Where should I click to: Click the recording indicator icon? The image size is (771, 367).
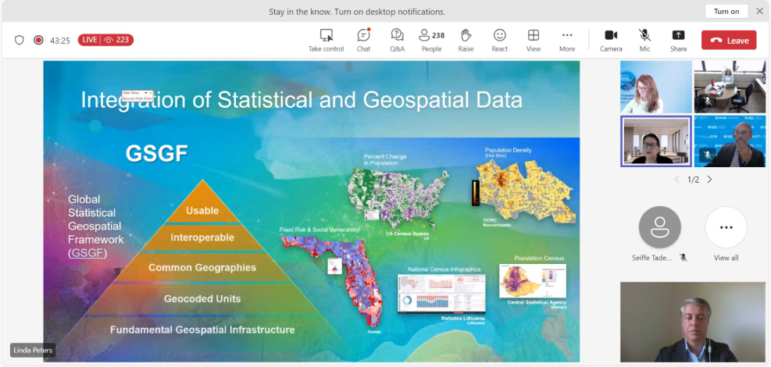pos(38,40)
